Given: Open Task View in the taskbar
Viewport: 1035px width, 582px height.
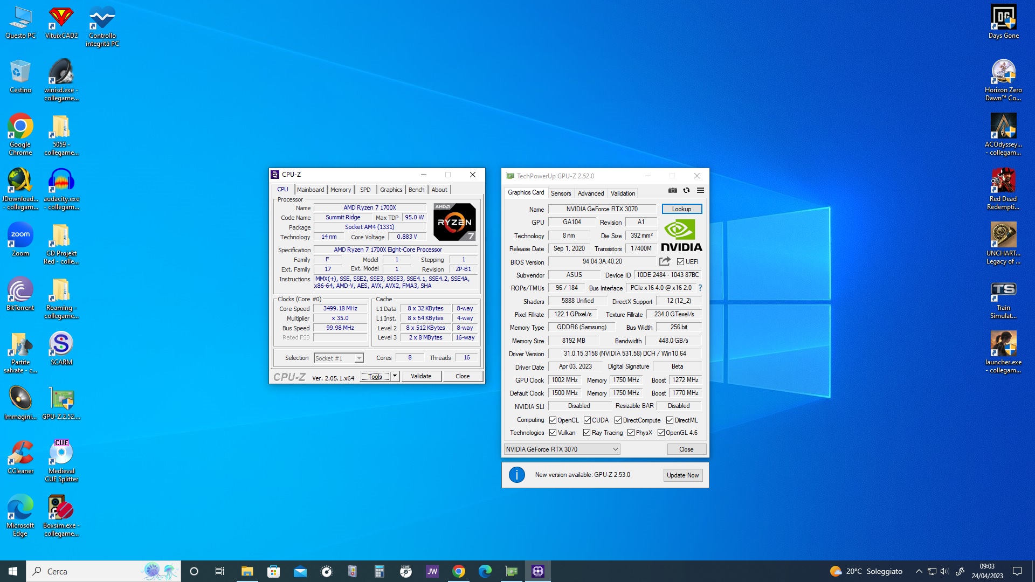Looking at the screenshot, I should [220, 571].
